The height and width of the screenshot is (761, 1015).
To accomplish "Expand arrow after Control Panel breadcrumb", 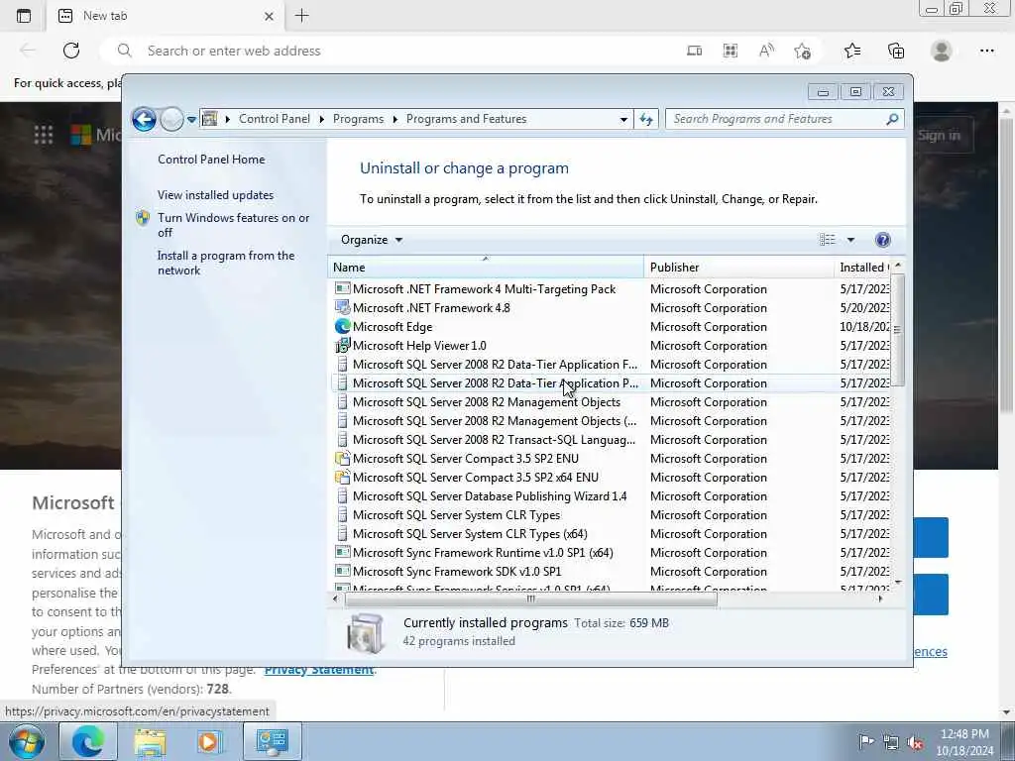I will [x=322, y=119].
